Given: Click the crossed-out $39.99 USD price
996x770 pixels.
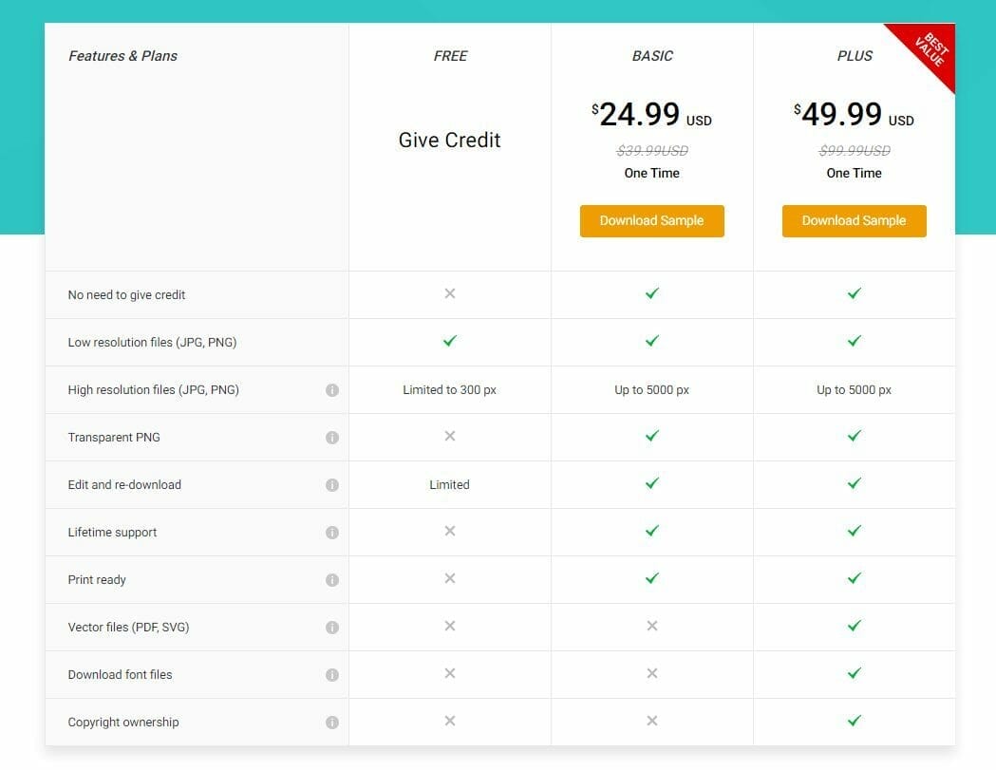Looking at the screenshot, I should coord(651,150).
